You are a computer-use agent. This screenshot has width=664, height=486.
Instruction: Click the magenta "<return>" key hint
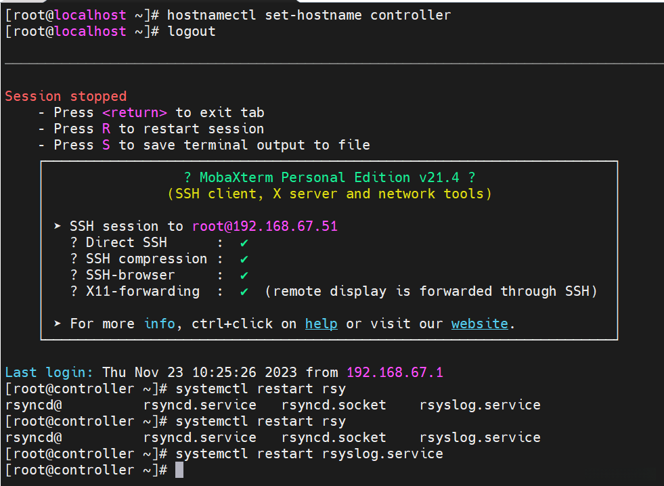(135, 112)
